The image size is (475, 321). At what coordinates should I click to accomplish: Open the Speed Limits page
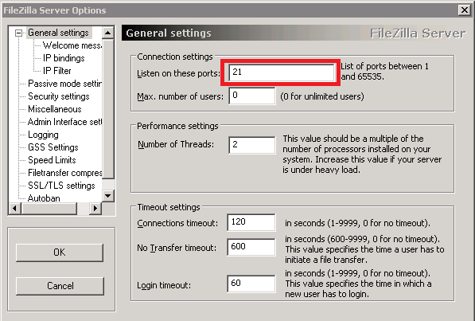[52, 160]
